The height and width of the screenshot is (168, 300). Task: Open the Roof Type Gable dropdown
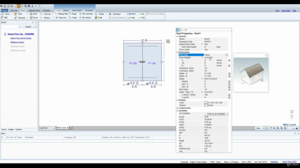tap(226, 55)
